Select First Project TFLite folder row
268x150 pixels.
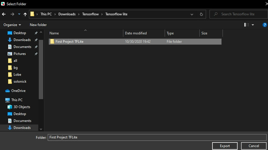click(x=135, y=42)
